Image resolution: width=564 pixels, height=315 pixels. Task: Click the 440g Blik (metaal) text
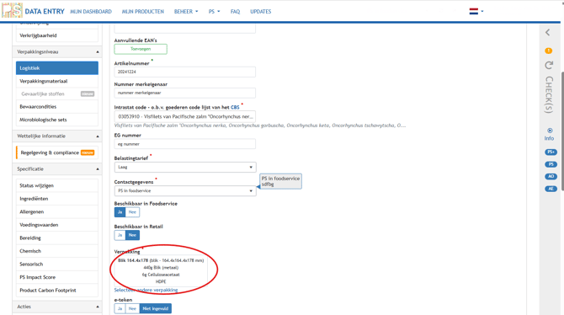[x=161, y=268]
